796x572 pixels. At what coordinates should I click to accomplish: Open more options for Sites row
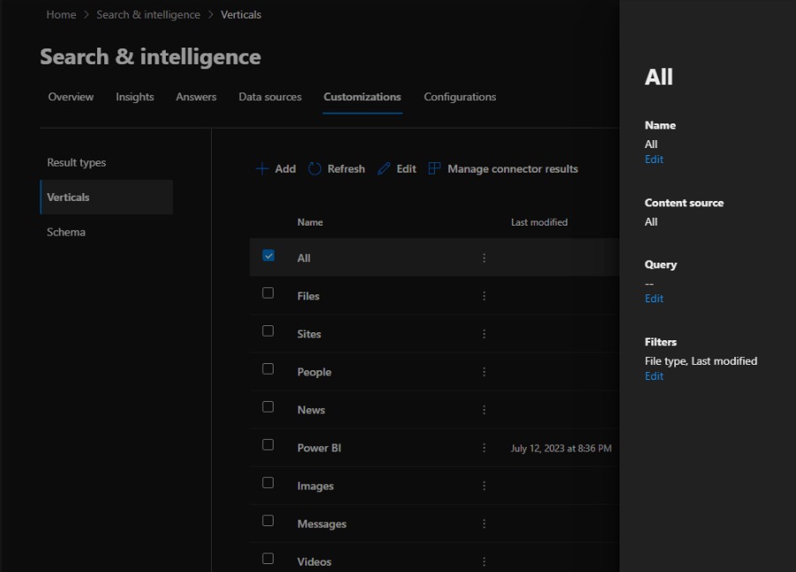484,334
